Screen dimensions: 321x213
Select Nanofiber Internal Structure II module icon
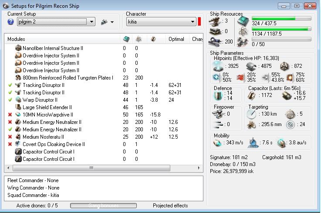point(18,48)
